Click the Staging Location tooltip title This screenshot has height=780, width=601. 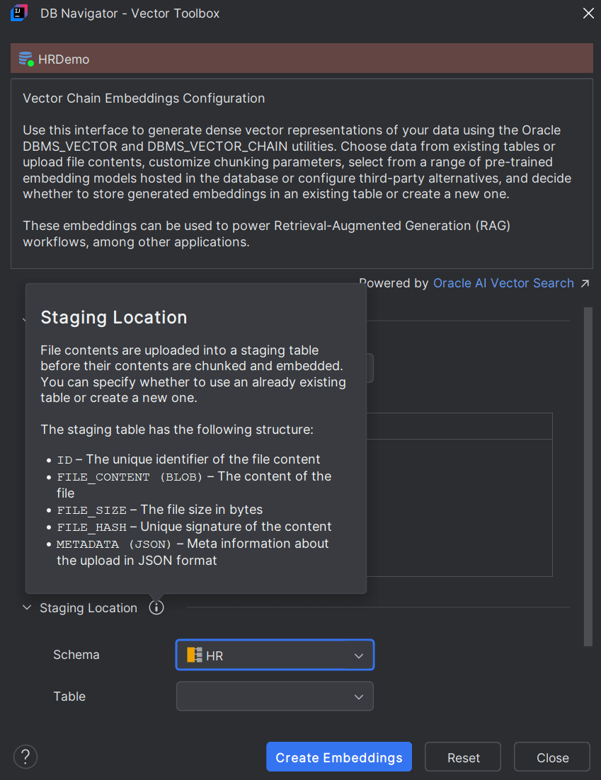tap(114, 317)
